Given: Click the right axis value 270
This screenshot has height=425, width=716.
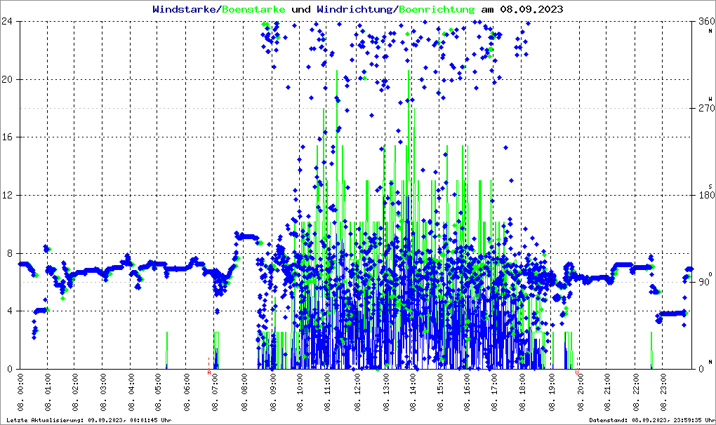Looking at the screenshot, I should 706,108.
